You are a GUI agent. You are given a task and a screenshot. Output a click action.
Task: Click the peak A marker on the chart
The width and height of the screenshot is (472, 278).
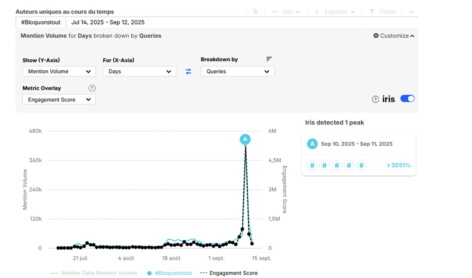(x=245, y=139)
